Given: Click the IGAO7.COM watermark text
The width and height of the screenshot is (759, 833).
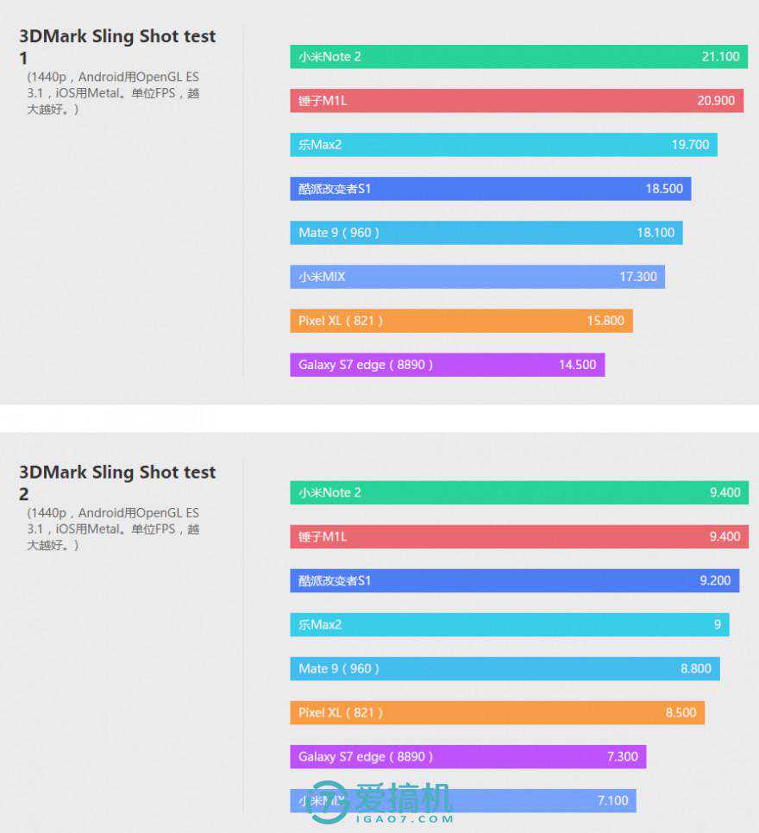Looking at the screenshot, I should point(403,818).
